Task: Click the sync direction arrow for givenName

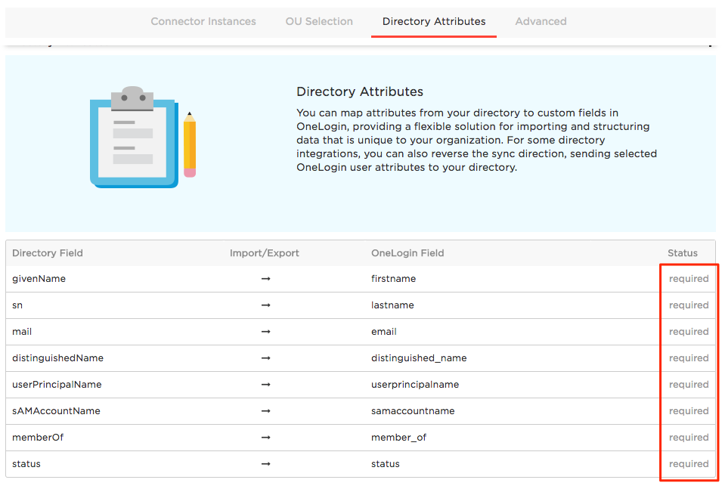Action: (265, 278)
